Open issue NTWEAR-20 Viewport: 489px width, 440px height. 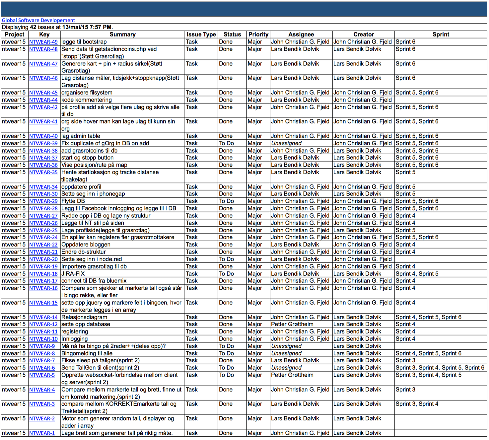point(43,259)
